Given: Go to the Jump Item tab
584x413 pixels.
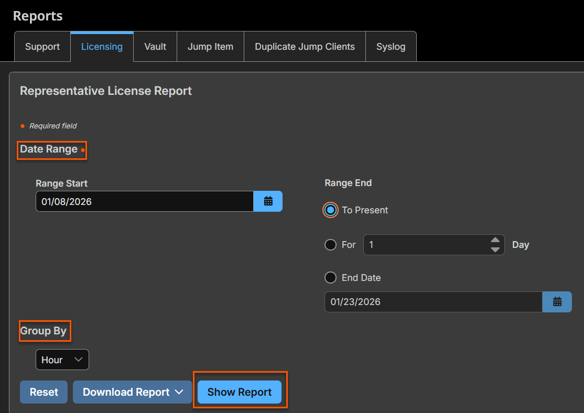Looking at the screenshot, I should pos(210,47).
